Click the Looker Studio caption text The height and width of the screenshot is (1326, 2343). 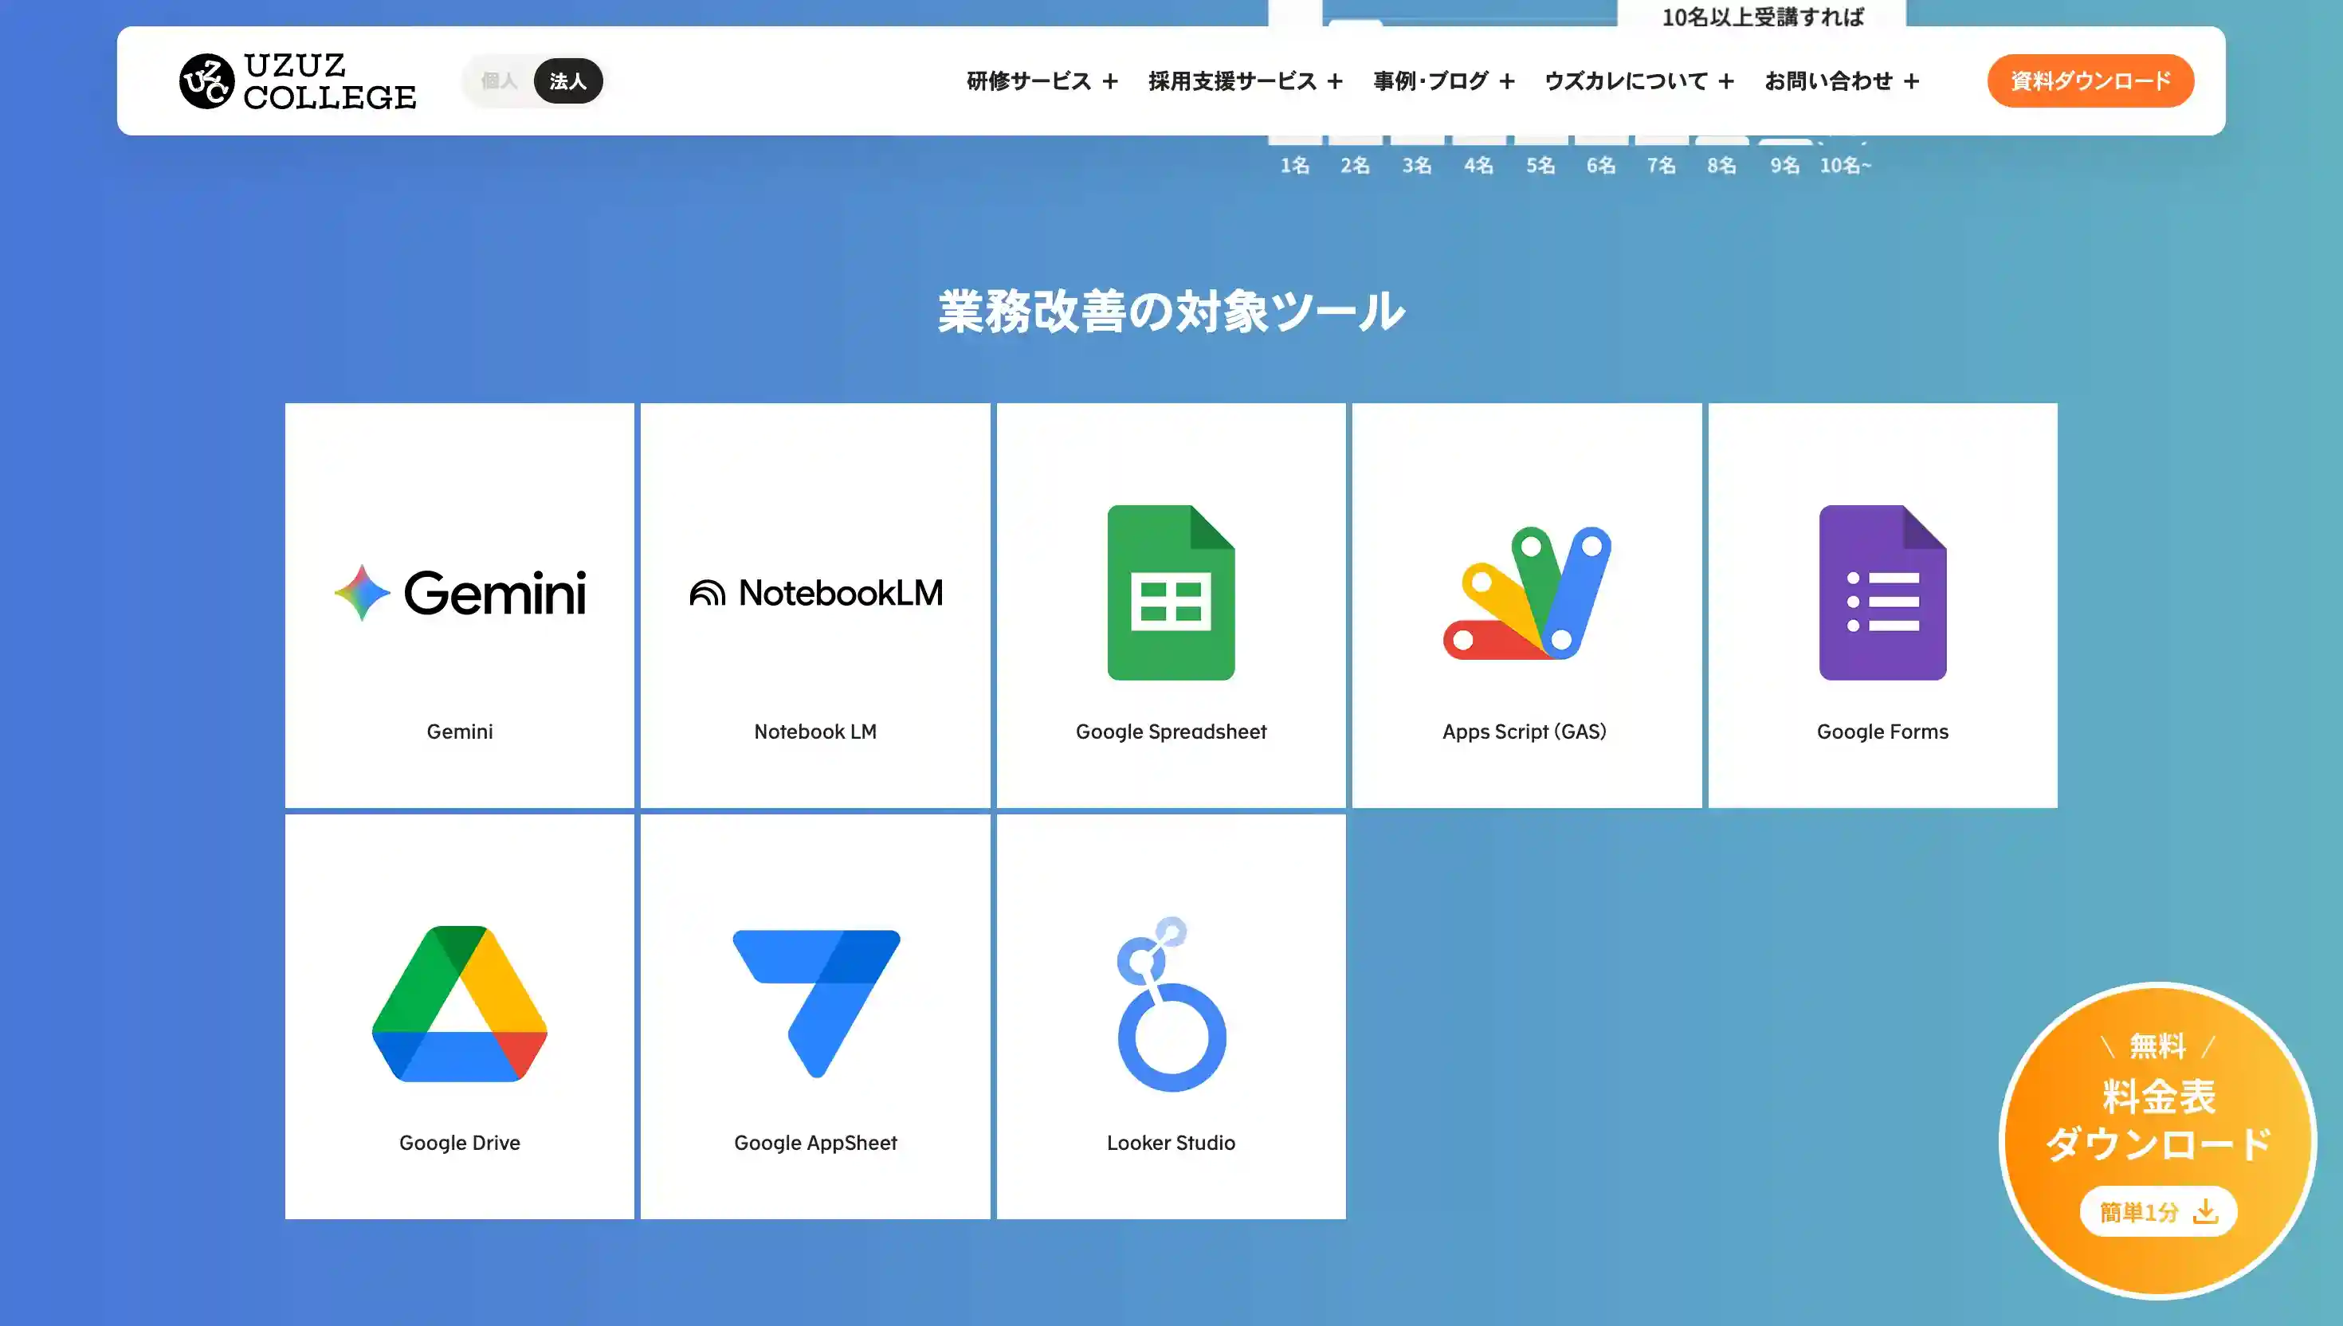click(x=1171, y=1143)
